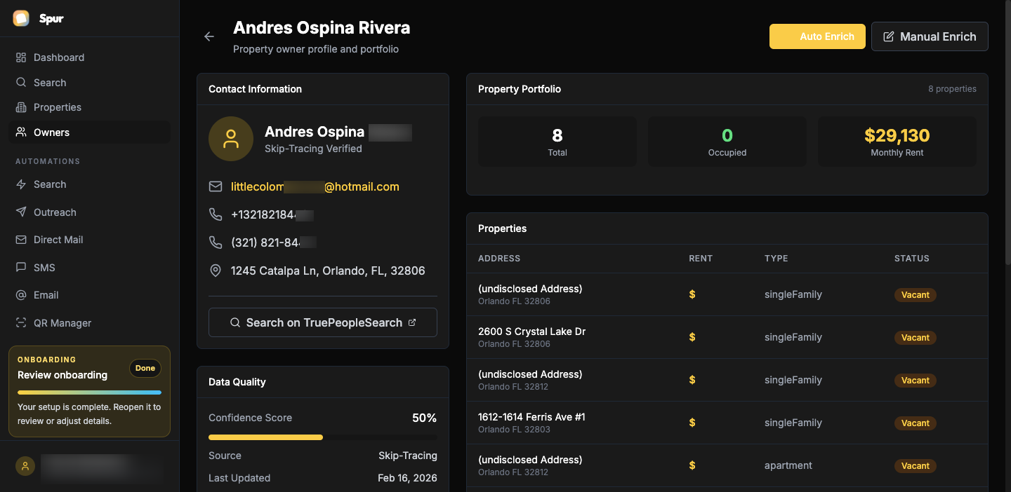Screen dimensions: 1011x492
Task: Click the Dashboard grid icon
Action: [21, 57]
